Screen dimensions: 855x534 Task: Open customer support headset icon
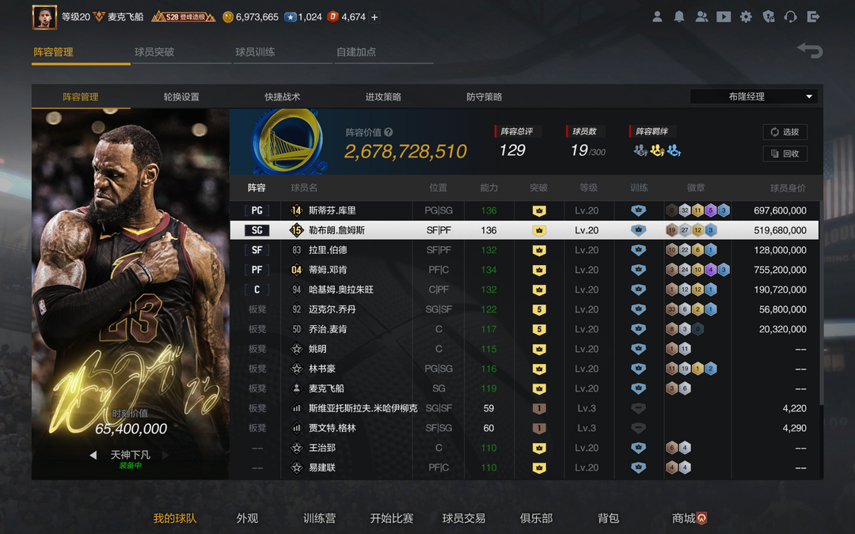coord(790,17)
